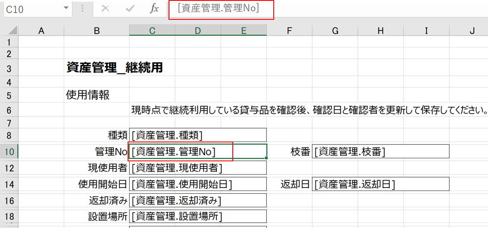This screenshot has width=488, height=228.
Task: Select row 7 header
Action: pyautogui.click(x=9, y=121)
